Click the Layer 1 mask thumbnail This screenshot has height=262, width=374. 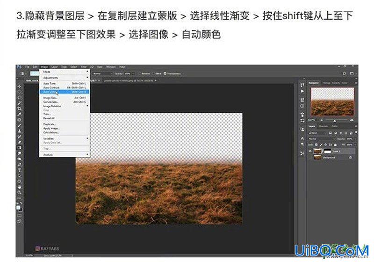tap(328, 151)
